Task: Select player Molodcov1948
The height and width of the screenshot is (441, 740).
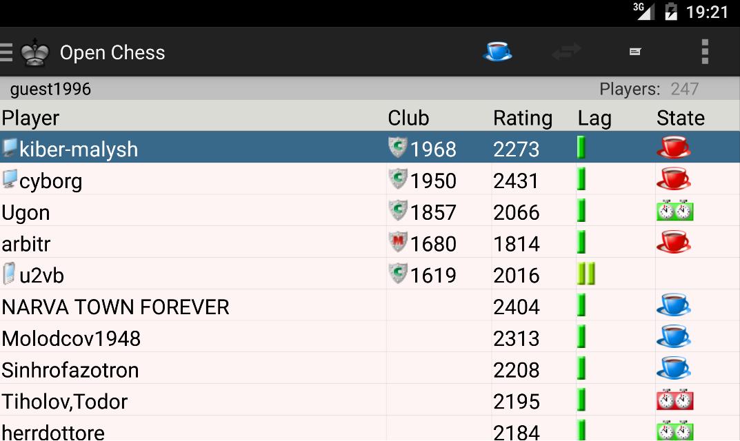Action: click(71, 338)
